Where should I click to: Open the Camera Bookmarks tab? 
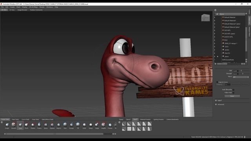pyautogui.click(x=173, y=119)
